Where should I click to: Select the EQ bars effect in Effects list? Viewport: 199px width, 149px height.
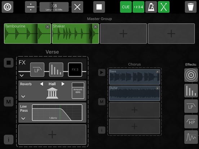click(x=191, y=91)
